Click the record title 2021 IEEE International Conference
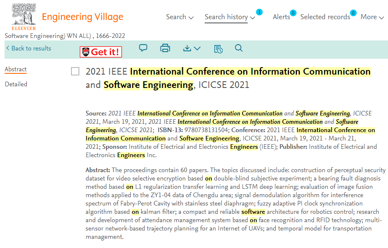 tap(228, 78)
